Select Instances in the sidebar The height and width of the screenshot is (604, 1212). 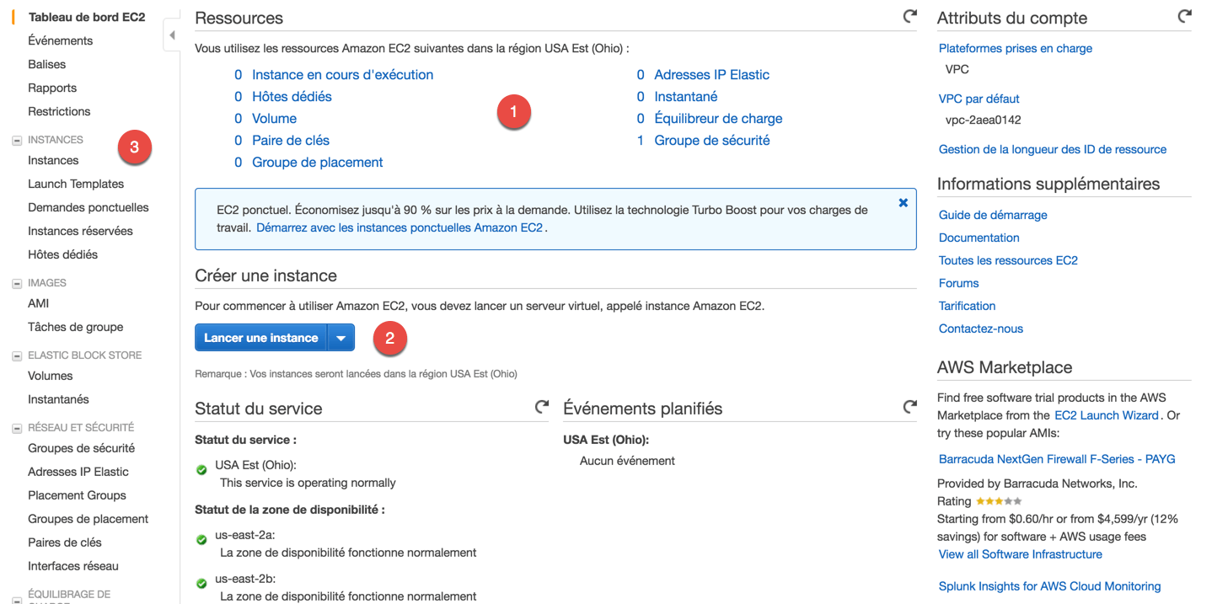(x=53, y=160)
